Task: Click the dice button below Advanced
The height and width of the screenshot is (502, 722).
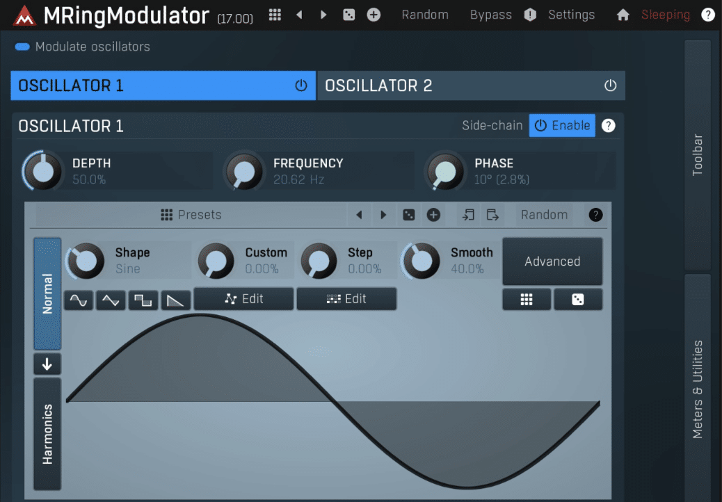Action: tap(578, 300)
